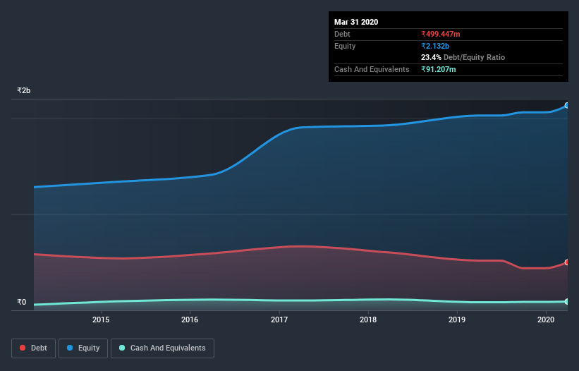579x371 pixels.
Task: Toggle Cash And Equivalents legend button
Action: (x=162, y=348)
